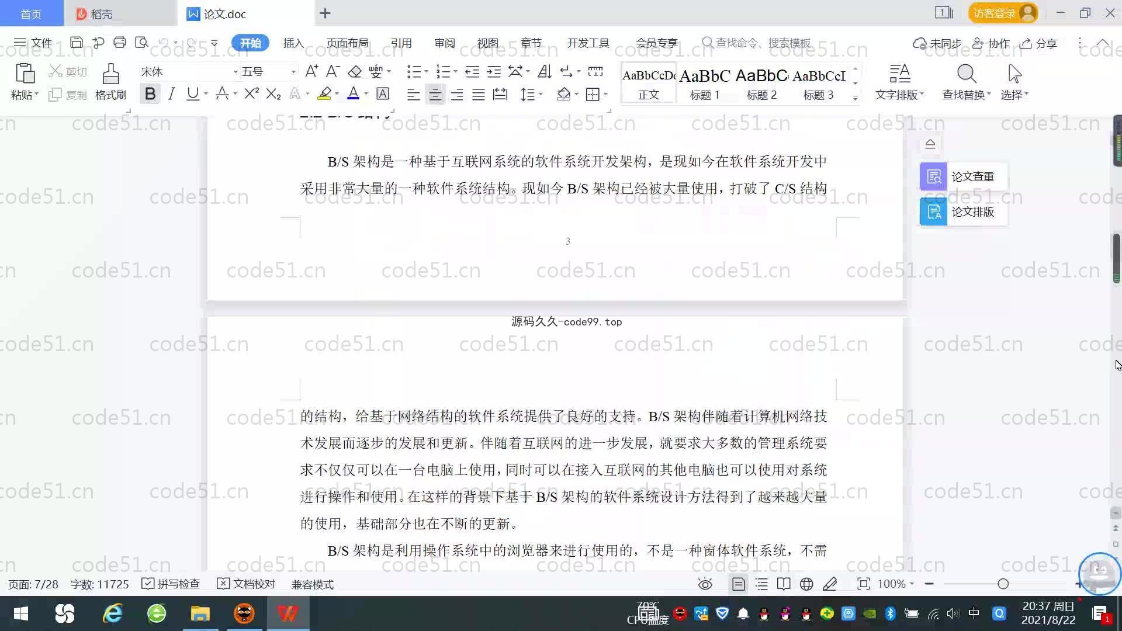This screenshot has width=1122, height=631.
Task: Switch to outline view in status bar
Action: click(761, 584)
